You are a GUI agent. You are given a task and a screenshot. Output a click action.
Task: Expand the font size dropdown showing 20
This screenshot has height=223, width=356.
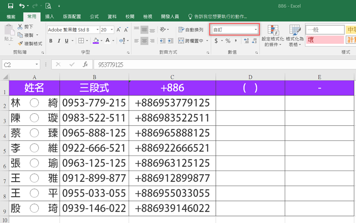click(111, 30)
